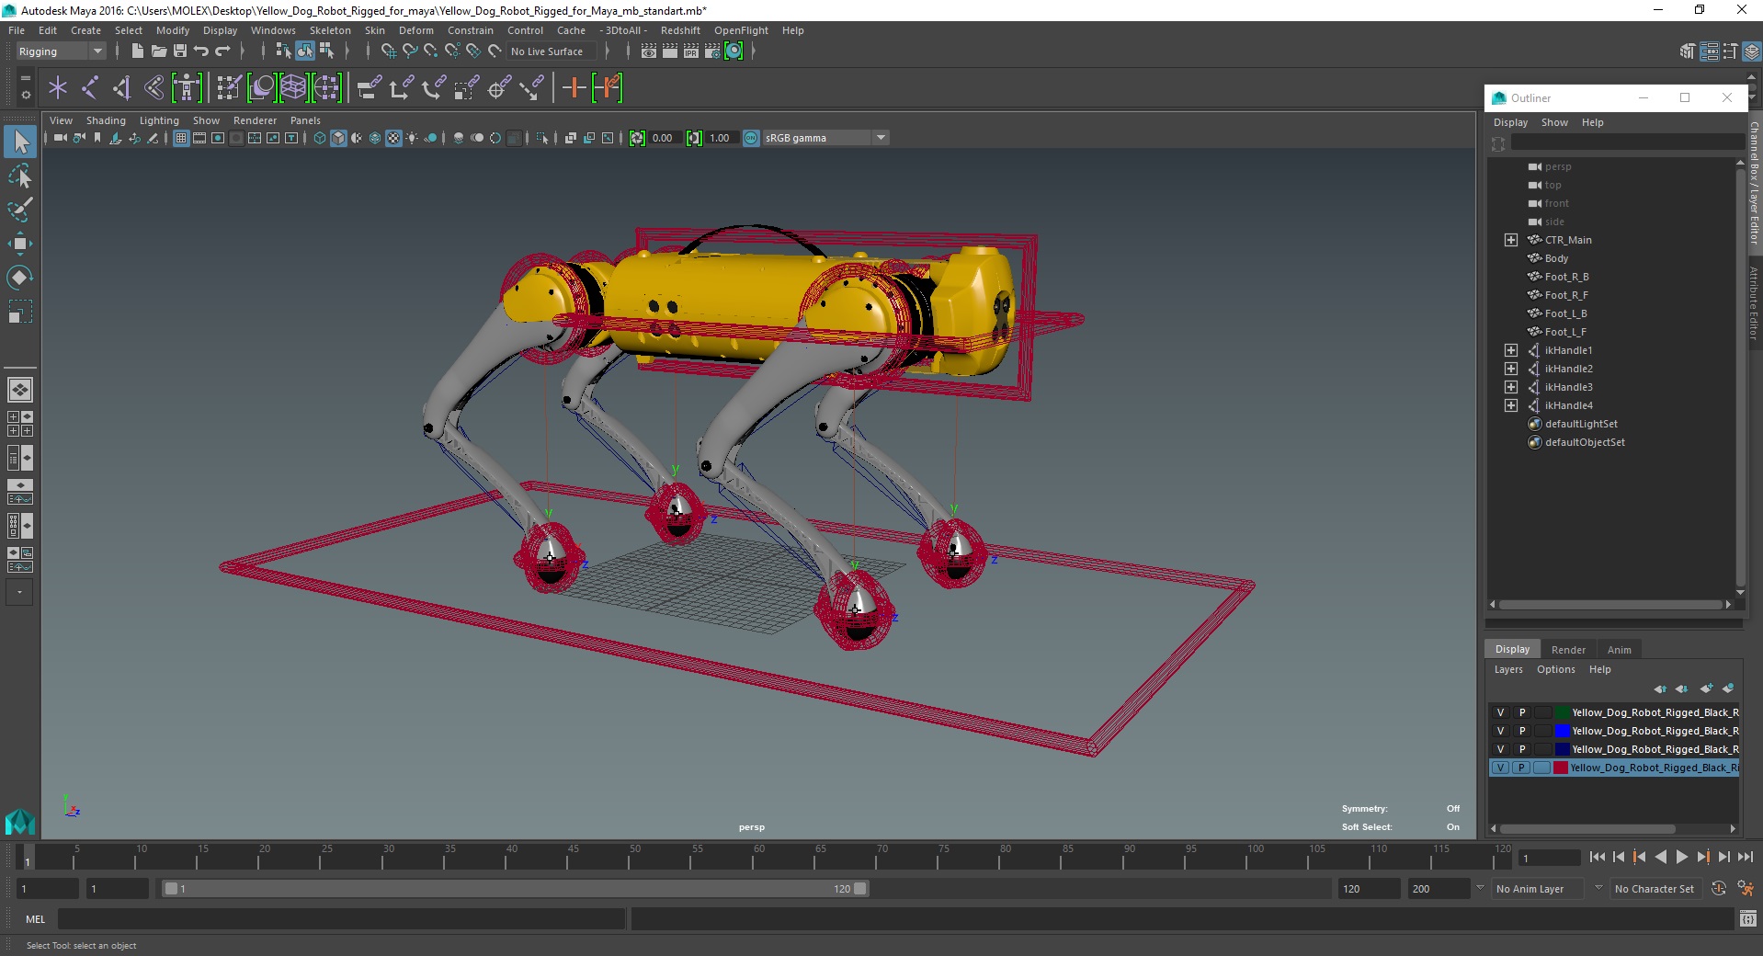Screen dimensions: 1763x956
Task: Switch to four-view panel layout
Action: [x=20, y=424]
